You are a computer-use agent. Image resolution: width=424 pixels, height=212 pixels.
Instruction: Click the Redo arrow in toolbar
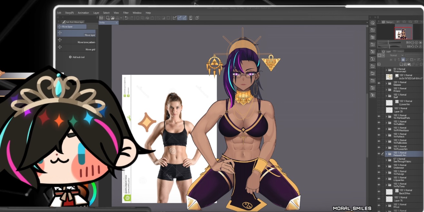(x=132, y=18)
